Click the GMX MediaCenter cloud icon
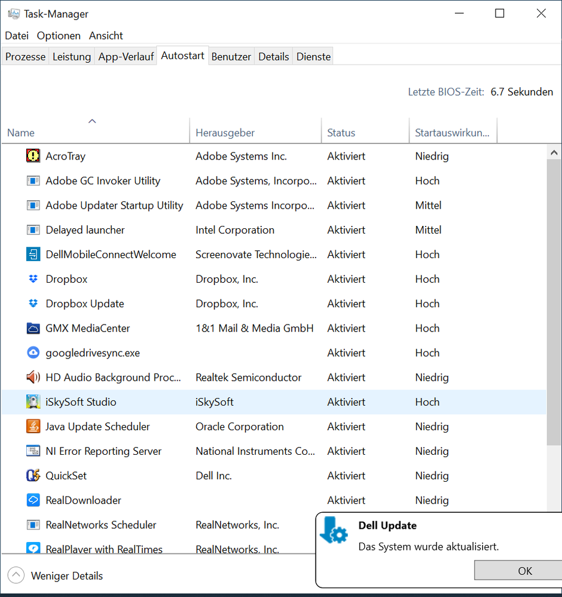This screenshot has height=597, width=562. tap(33, 328)
